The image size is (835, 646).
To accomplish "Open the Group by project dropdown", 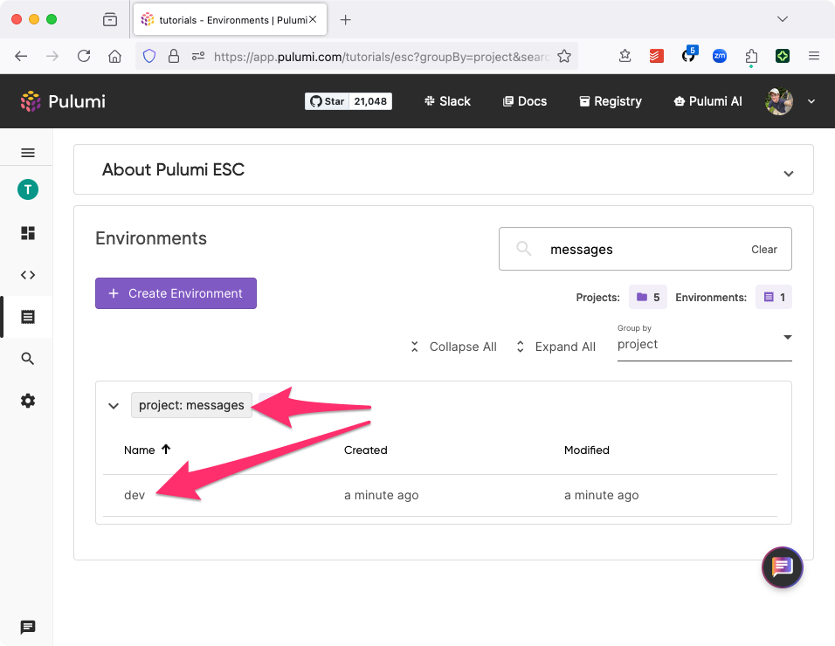I will click(704, 344).
